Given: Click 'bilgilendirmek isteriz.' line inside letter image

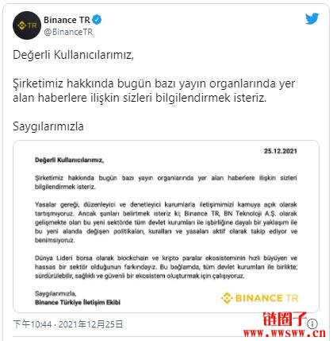Looking at the screenshot, I should coord(65,187).
